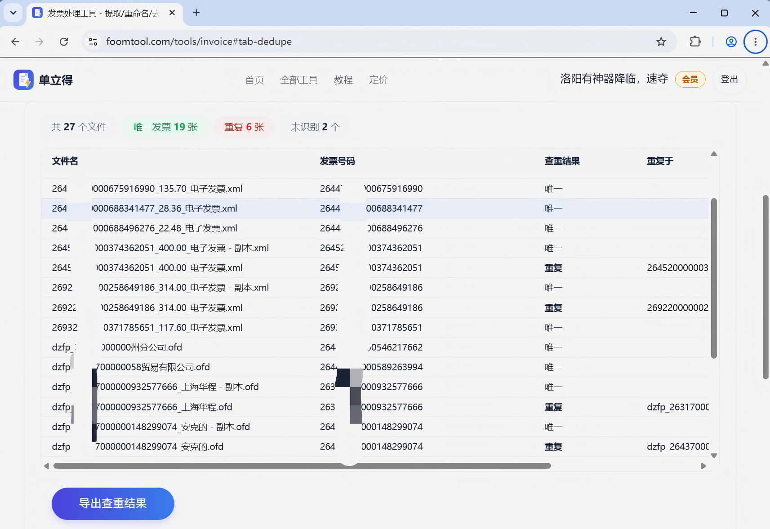Click the 查重结果 column header

pos(562,161)
